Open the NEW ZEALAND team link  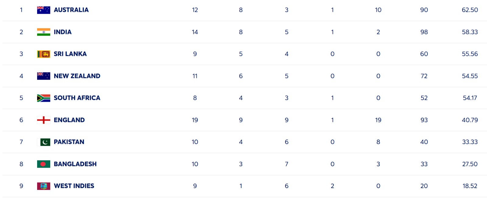(x=77, y=76)
